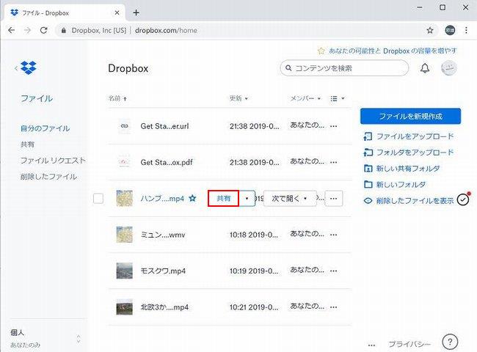The height and width of the screenshot is (352, 477).
Task: Open the footer more options ellipsis
Action: (371, 345)
